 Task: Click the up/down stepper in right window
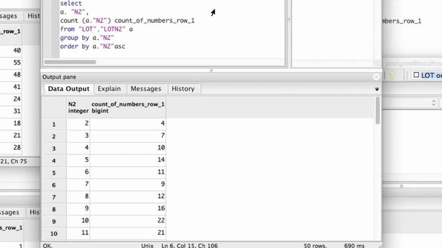click(434, 103)
